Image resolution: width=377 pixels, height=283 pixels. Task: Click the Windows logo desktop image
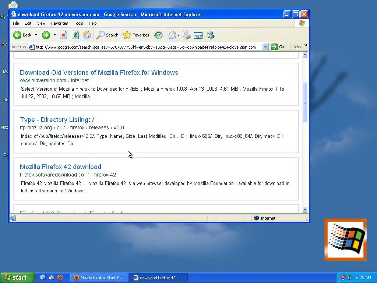pos(345,240)
